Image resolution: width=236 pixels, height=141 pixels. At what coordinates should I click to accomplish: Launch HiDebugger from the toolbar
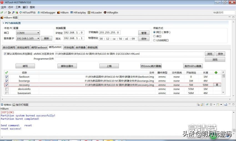tap(46, 12)
